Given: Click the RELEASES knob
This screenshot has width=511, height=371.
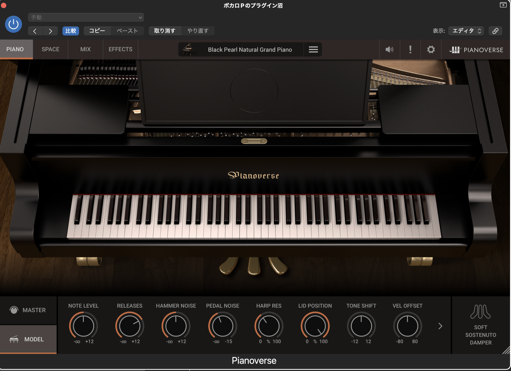Looking at the screenshot, I should coord(130,326).
